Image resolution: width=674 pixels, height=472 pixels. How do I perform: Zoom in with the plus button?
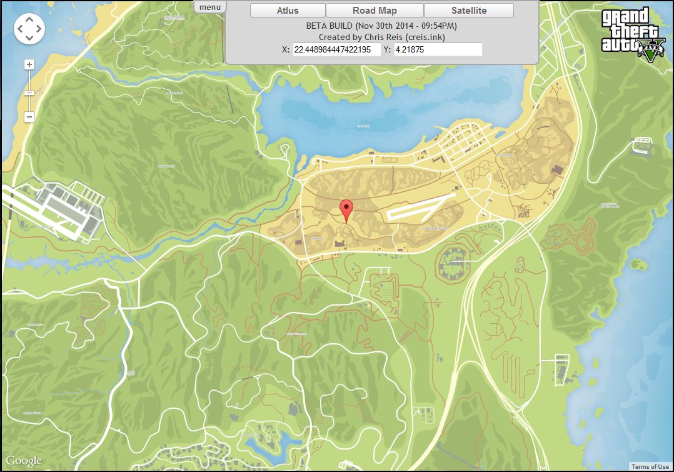(x=29, y=64)
